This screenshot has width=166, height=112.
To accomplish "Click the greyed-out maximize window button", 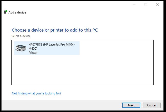I will pyautogui.click(x=146, y=5).
